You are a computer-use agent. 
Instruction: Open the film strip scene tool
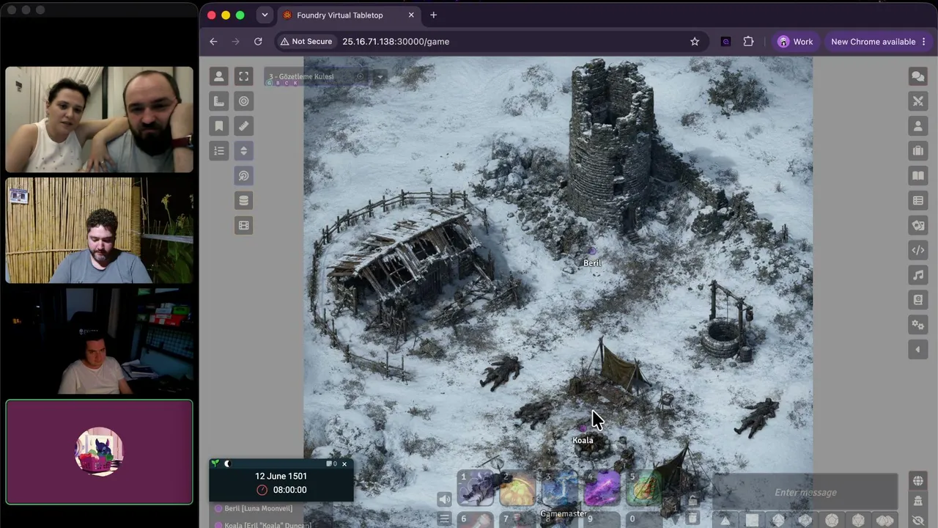point(244,225)
